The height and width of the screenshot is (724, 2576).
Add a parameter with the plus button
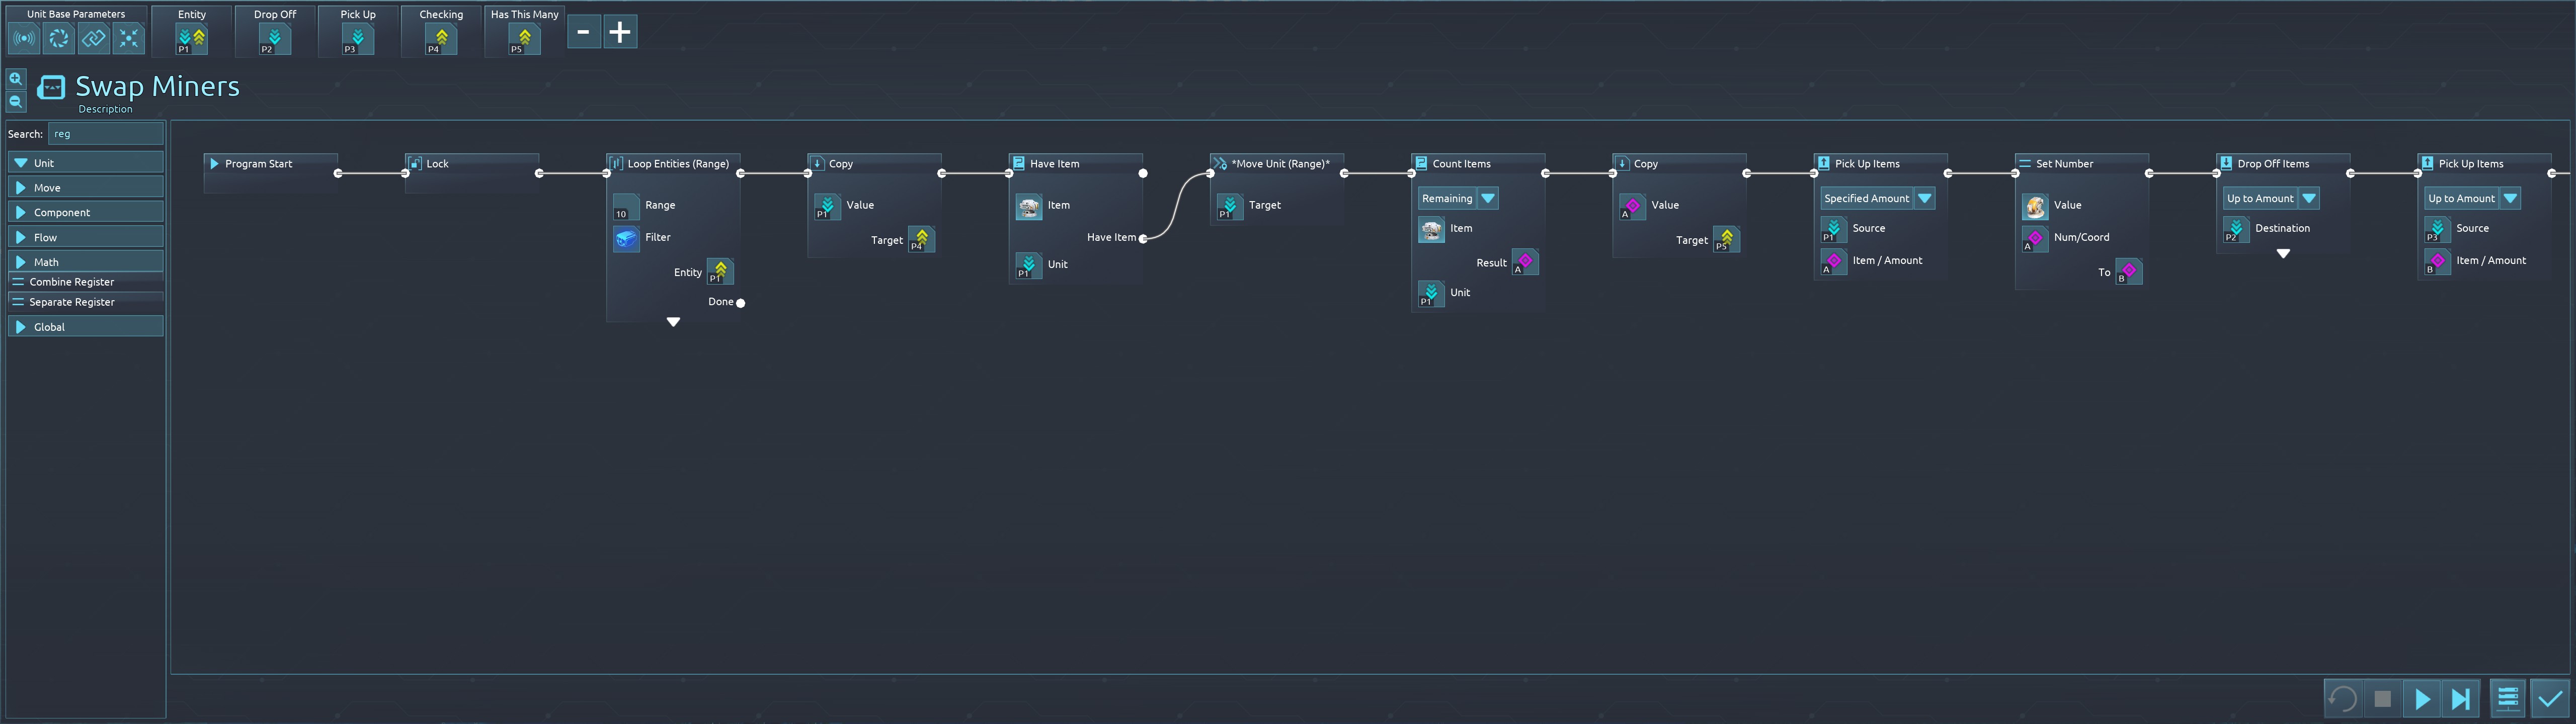[x=620, y=32]
